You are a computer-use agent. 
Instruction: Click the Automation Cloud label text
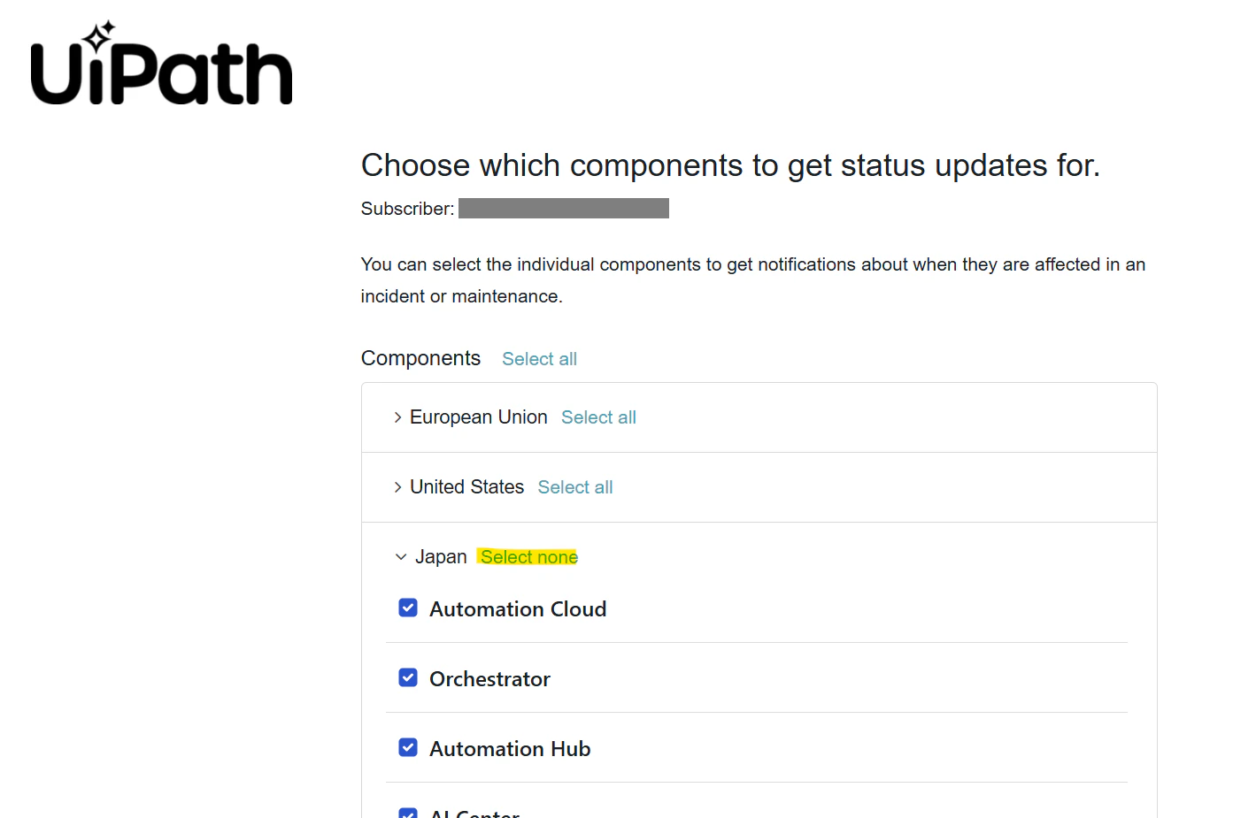tap(518, 609)
